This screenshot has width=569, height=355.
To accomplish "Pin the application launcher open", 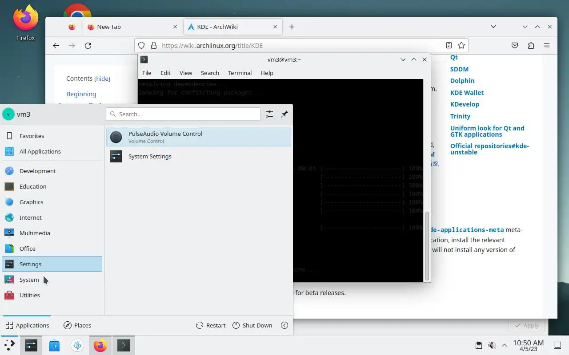I will pos(284,114).
